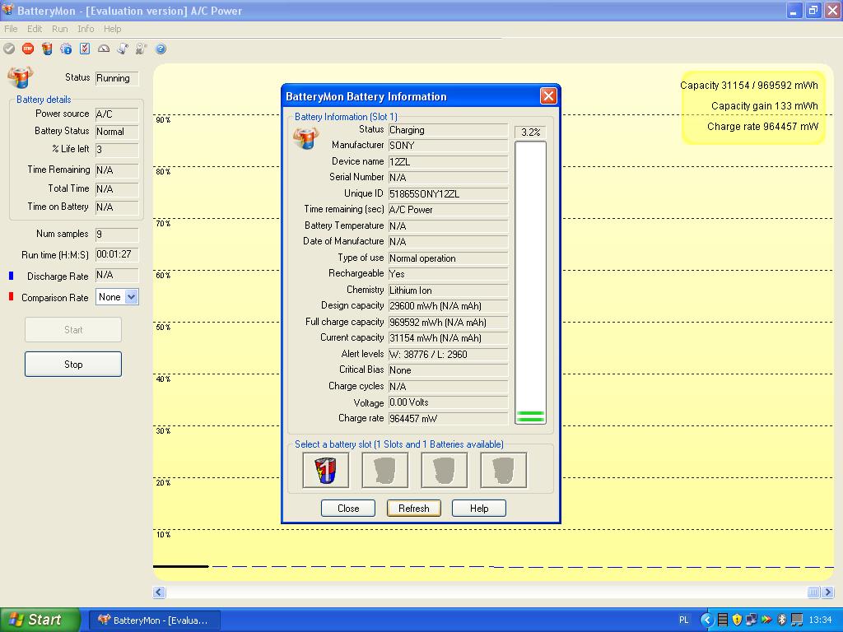The height and width of the screenshot is (632, 843).
Task: Click the Manufacturer value 'SONY'
Action: [448, 146]
